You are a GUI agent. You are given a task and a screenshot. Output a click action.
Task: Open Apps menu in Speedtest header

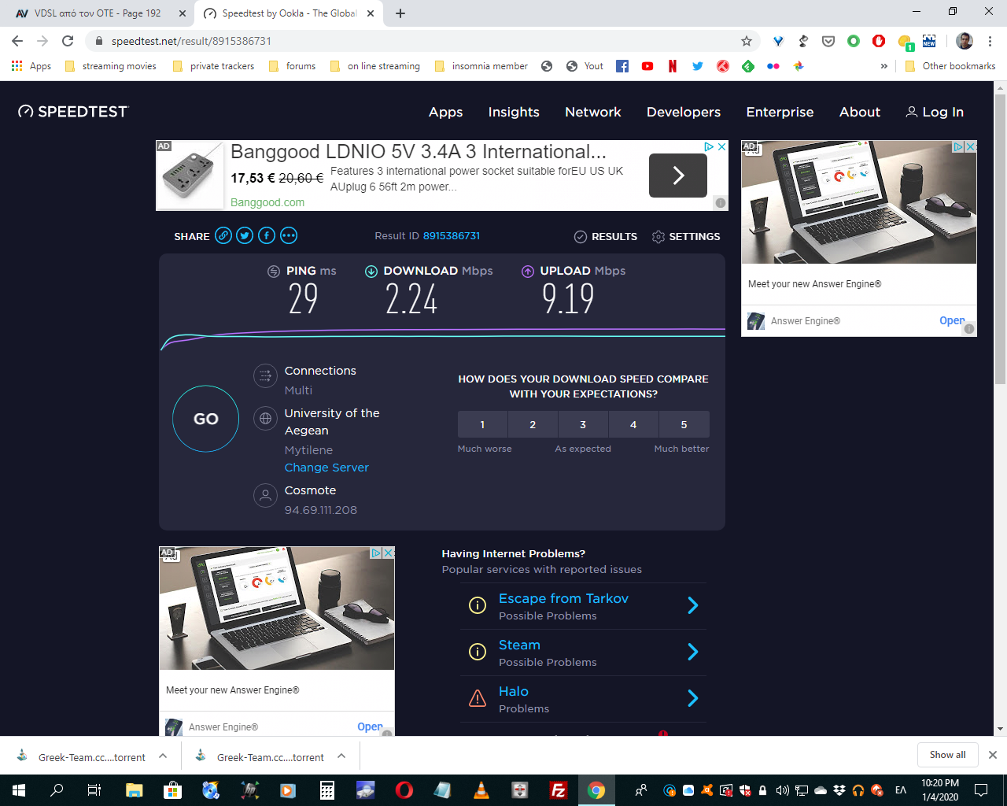click(445, 112)
